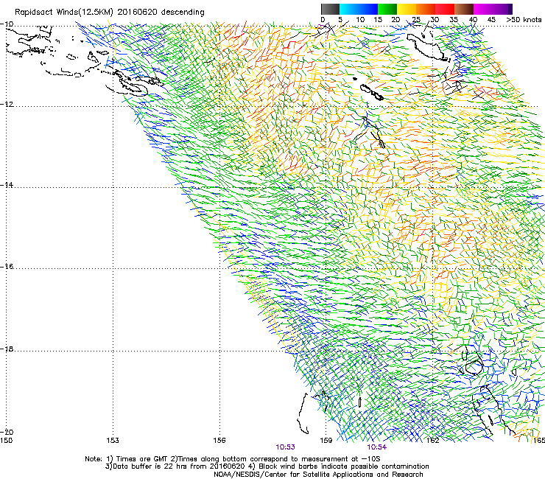Click the -20 latitude axis label

coord(7,432)
